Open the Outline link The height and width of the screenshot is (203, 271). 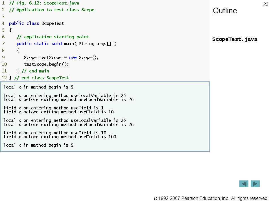225,11
